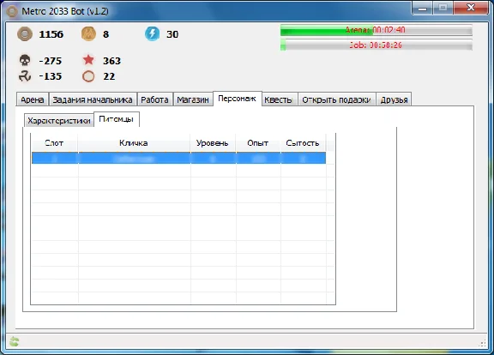Switch to Открыть подарки tab
This screenshot has height=355, width=494.
pos(336,99)
